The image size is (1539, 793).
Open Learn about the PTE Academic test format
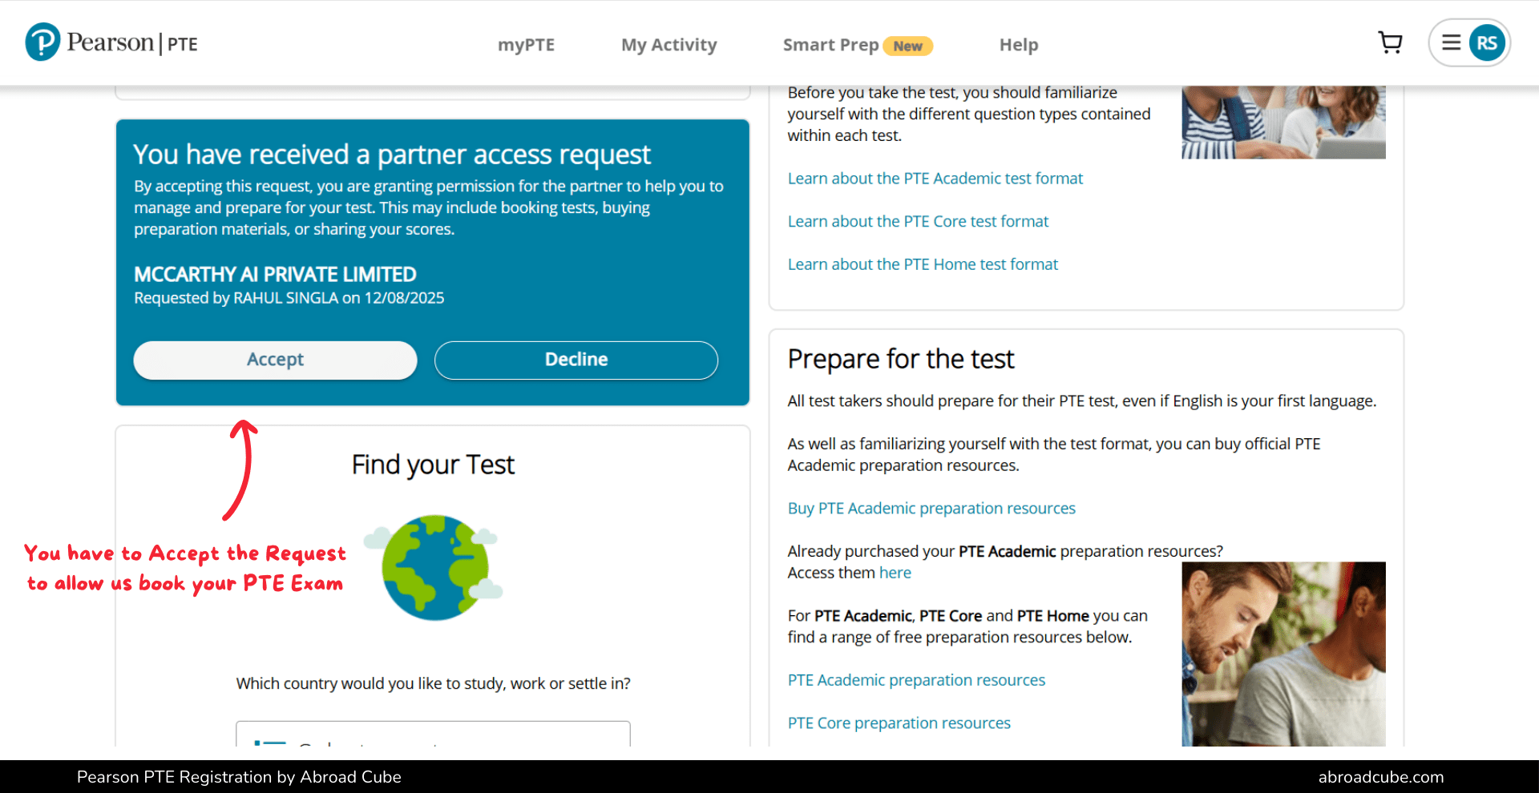click(x=935, y=178)
